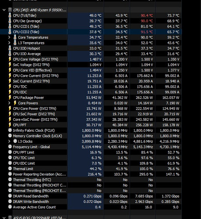This screenshot has height=219, width=201.
Task: Click lightning icon for CPU Core Current
Action: [10, 76]
